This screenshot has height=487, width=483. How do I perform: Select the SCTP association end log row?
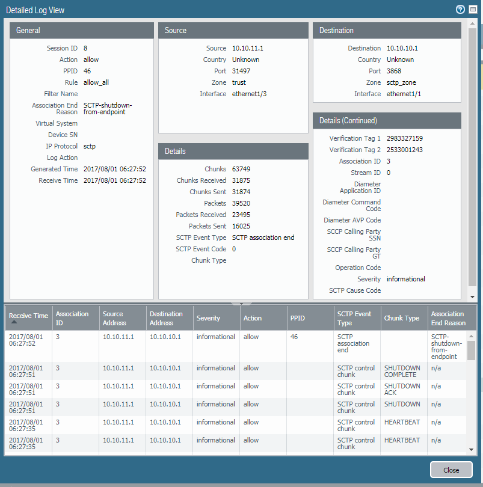coord(241,346)
